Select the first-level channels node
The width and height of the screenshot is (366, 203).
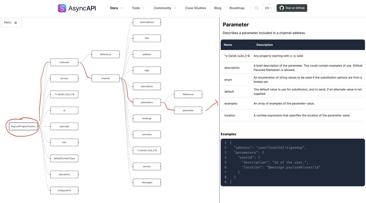(x=64, y=62)
